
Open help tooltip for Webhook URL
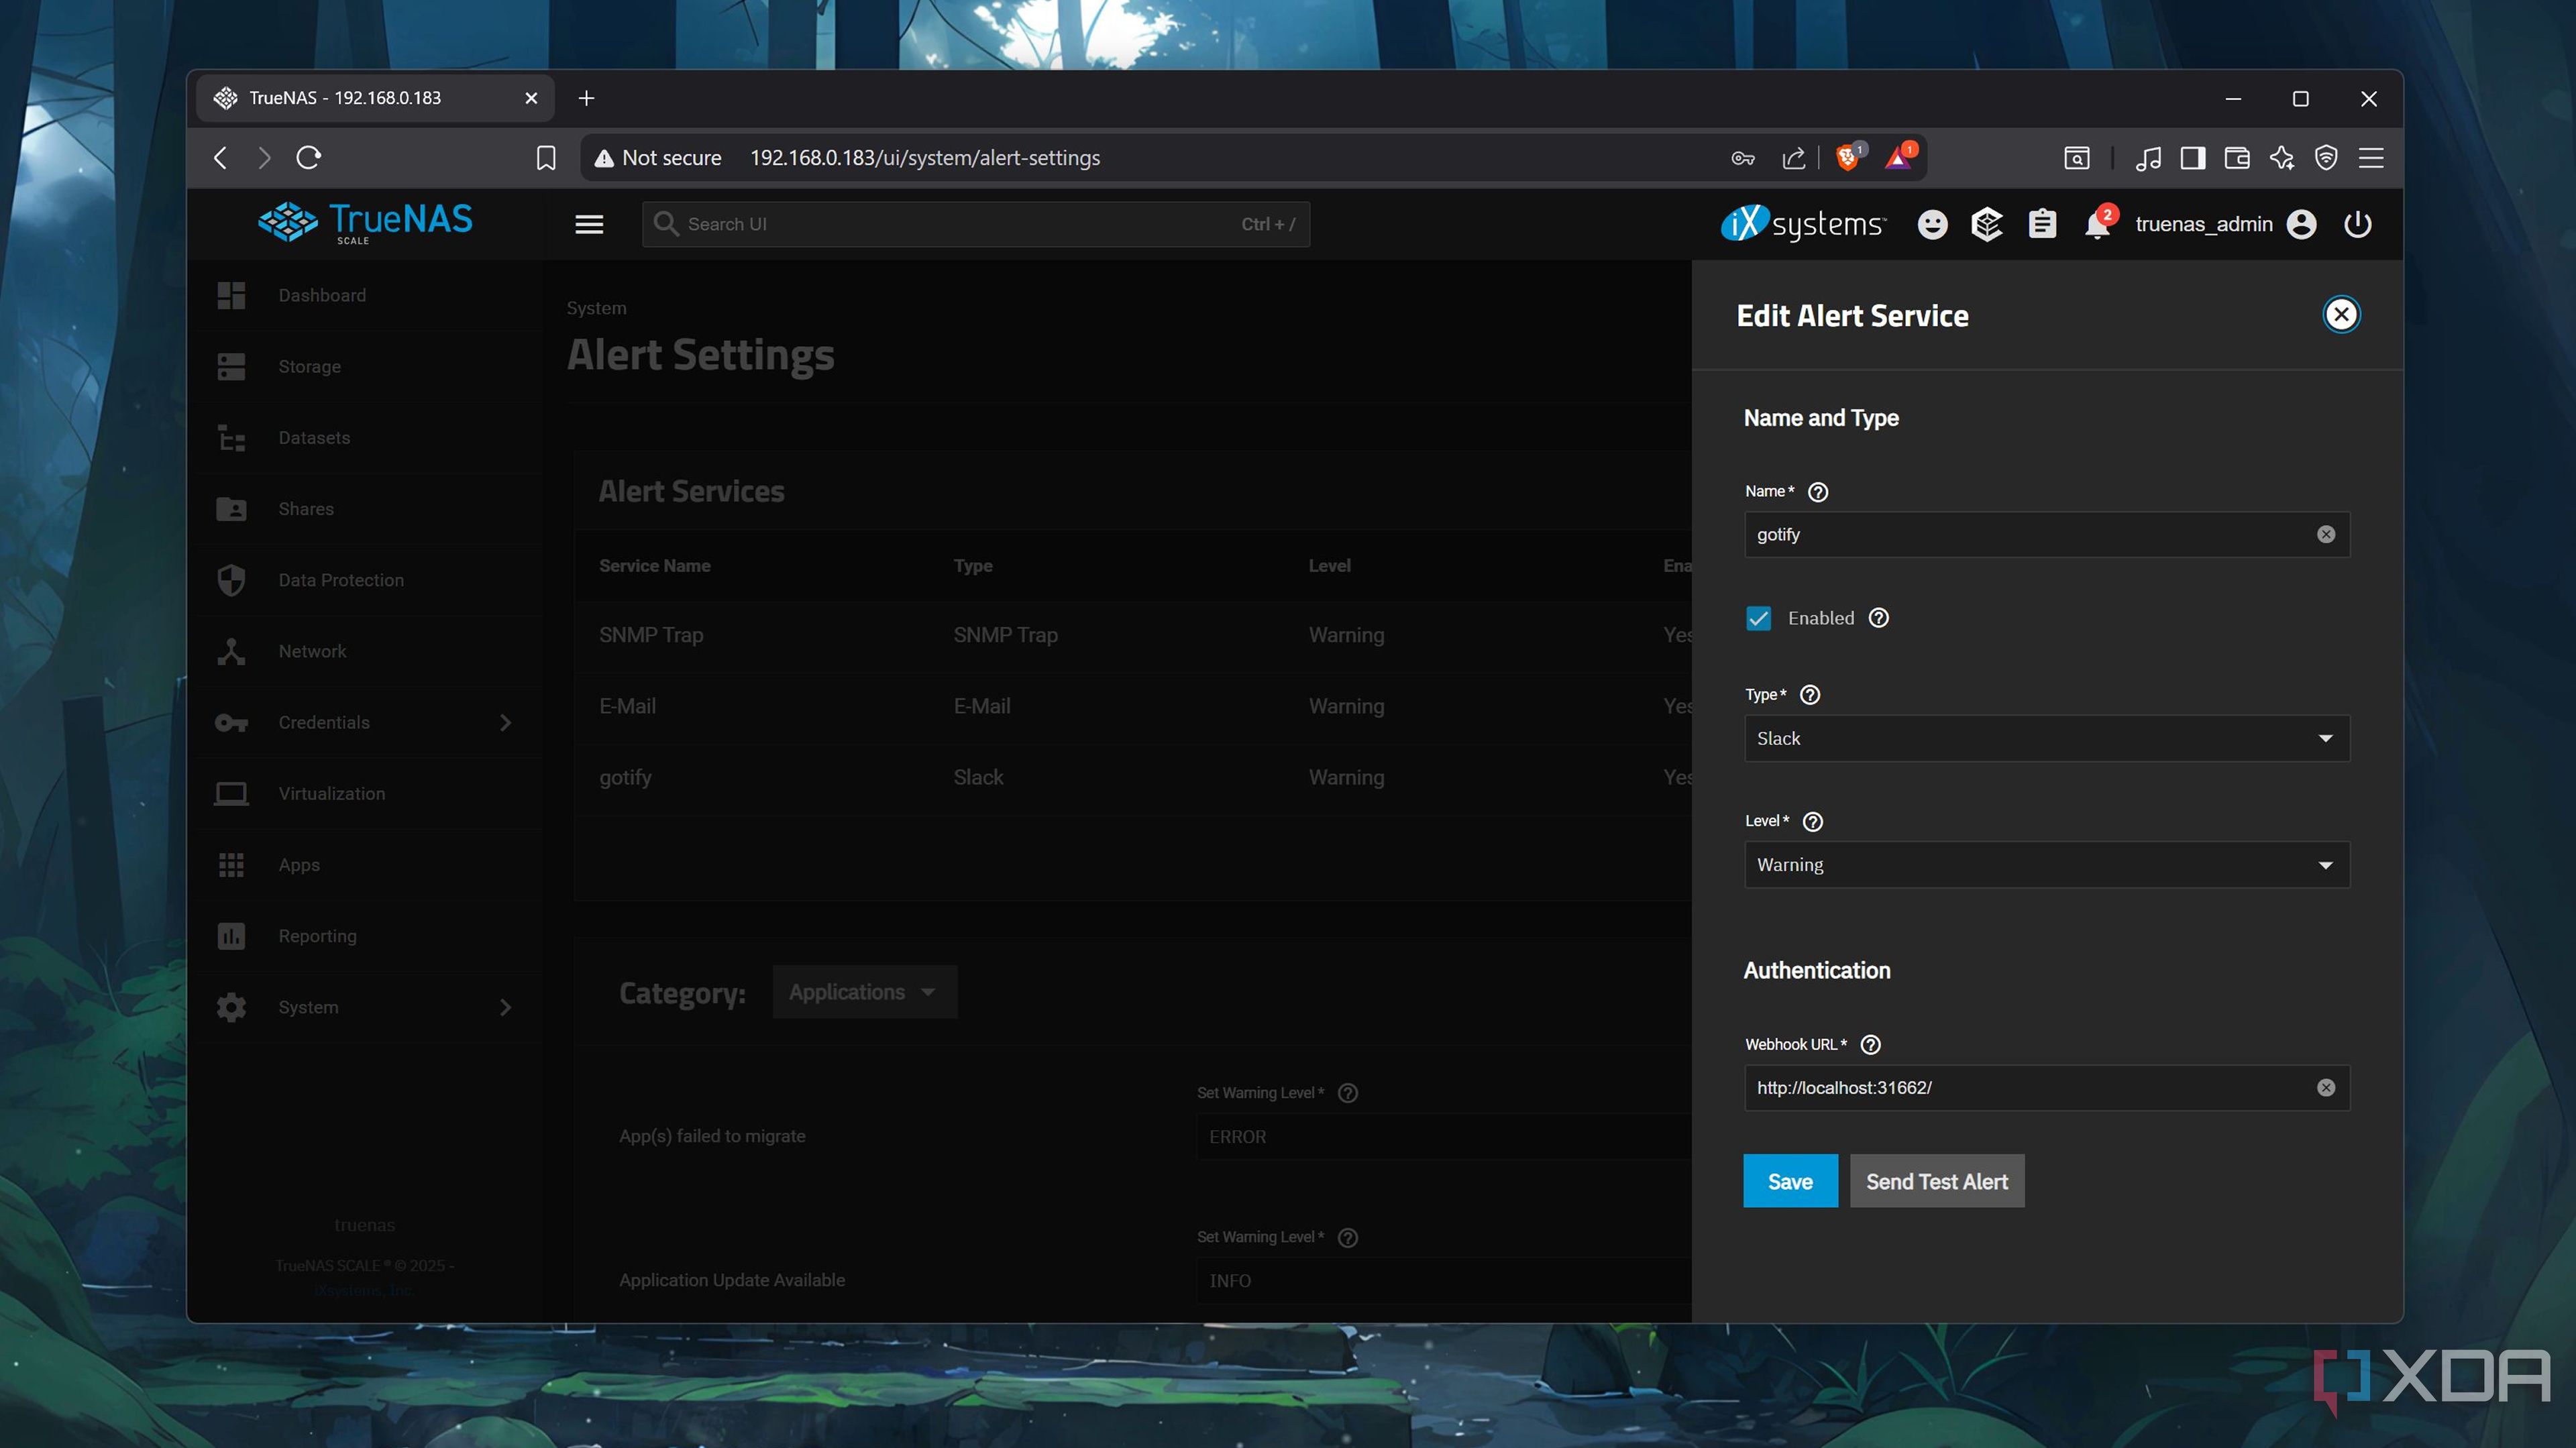pyautogui.click(x=1870, y=1044)
